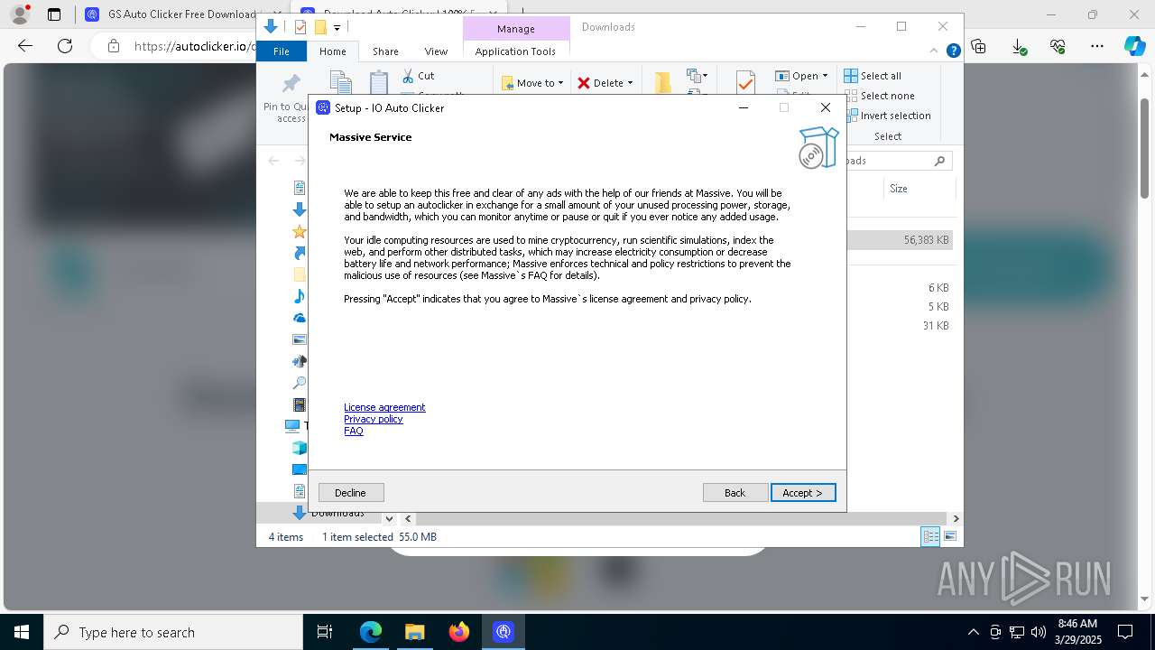
Task: Select 3D Objects cube icon in navigation pane
Action: coord(300,448)
